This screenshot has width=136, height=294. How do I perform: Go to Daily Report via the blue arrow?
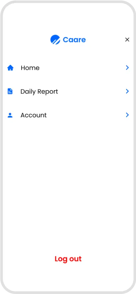click(127, 91)
